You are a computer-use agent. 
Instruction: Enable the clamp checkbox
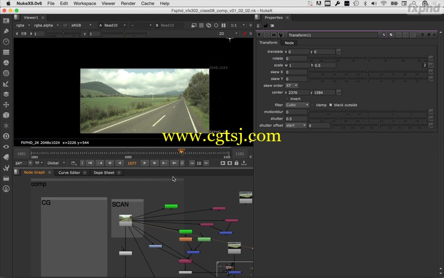click(312, 105)
